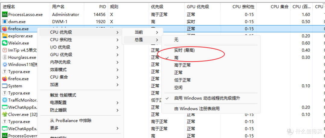Click 0-15 affinity in ProcessLasso.exe row
325x138 pixels.
click(x=249, y=14)
